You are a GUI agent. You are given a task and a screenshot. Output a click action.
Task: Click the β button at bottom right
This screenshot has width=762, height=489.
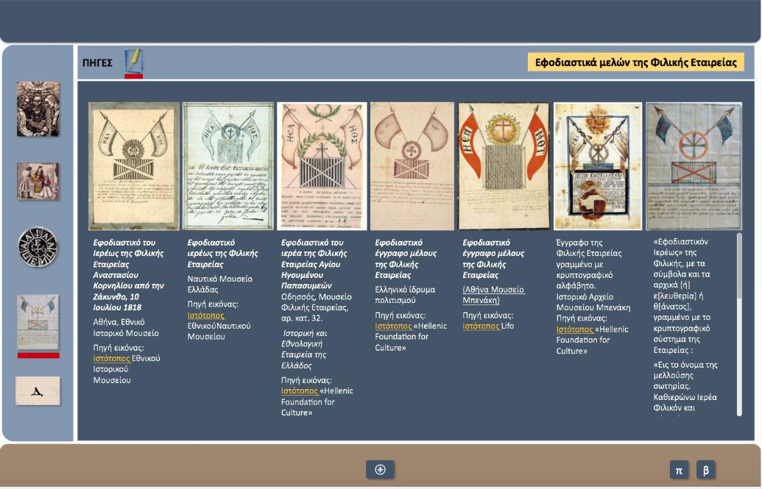pyautogui.click(x=705, y=470)
